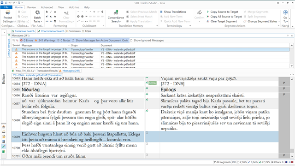This screenshot has height=166, width=295.
Task: Expand collapsed left navigation pane arrow
Action: 4,33
